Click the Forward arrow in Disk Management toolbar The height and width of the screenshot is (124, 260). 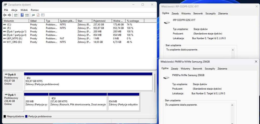[9, 15]
